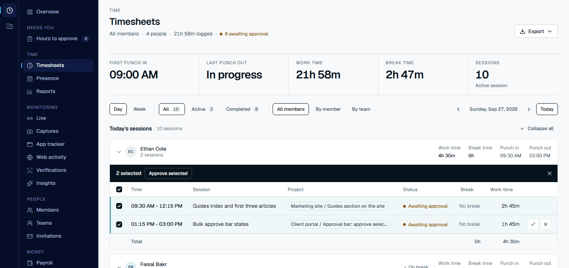
Task: Click the Work time 21h 58m summary card
Action: coord(333,75)
